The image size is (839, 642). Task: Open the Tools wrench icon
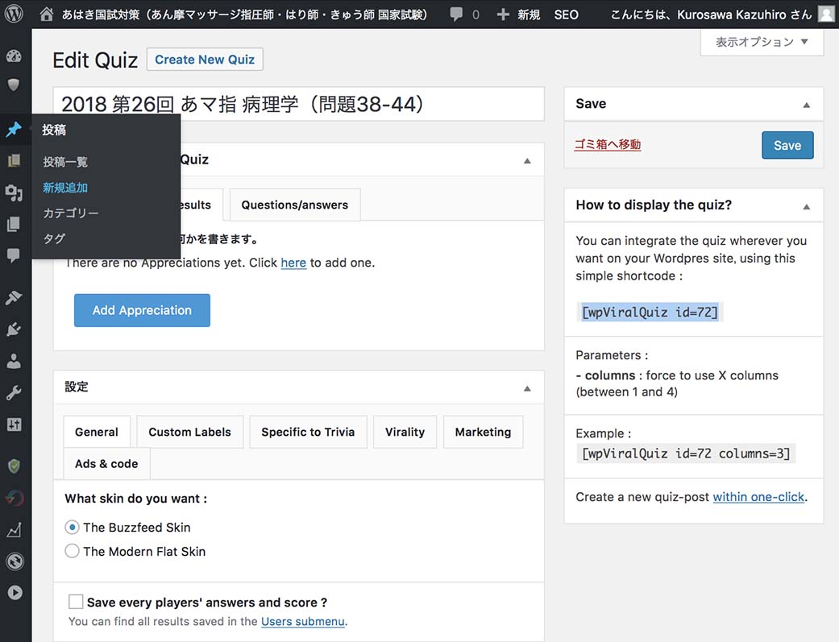click(x=14, y=393)
